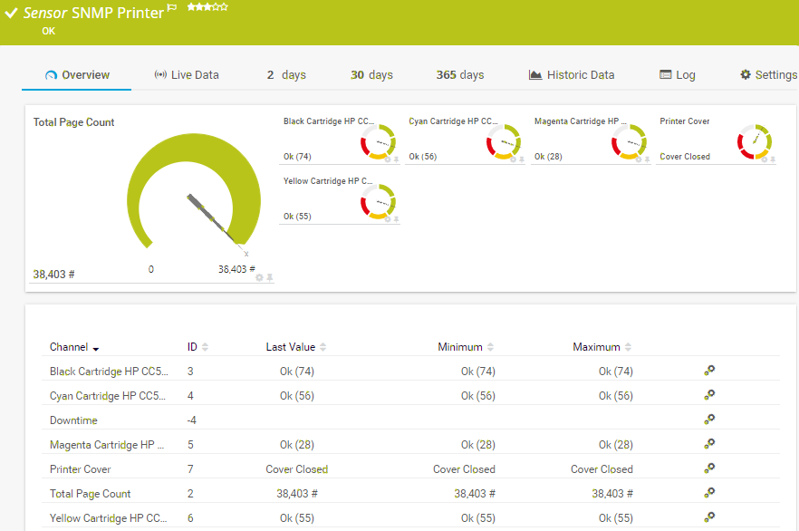This screenshot has height=531, width=799.
Task: Click the flag icon beside SNMP Printer title
Action: click(172, 8)
